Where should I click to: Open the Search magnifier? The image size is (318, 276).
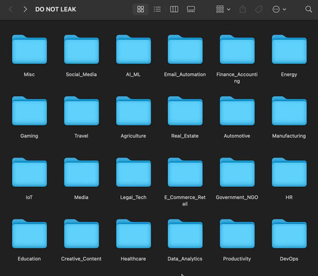(308, 9)
